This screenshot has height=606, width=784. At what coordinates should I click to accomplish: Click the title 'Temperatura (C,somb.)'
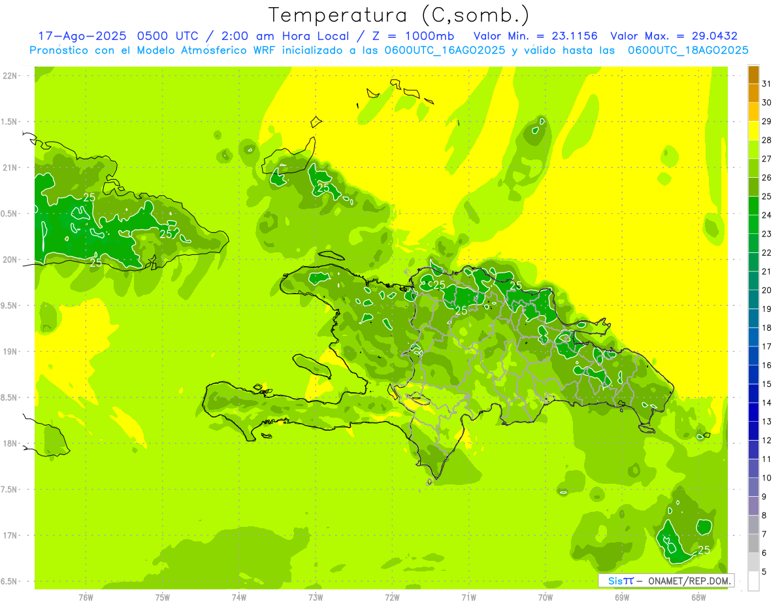click(x=399, y=15)
